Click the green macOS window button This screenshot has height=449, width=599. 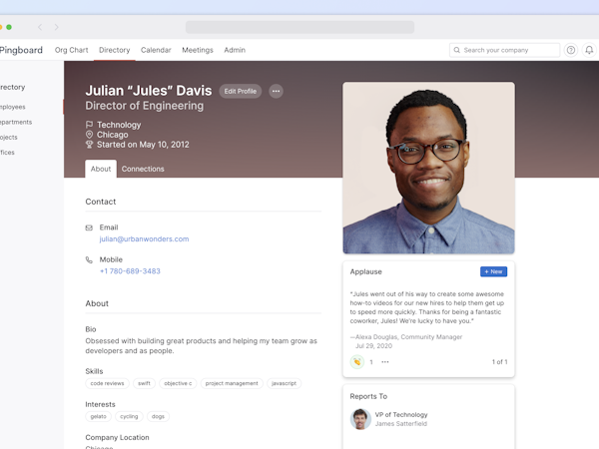click(x=9, y=27)
